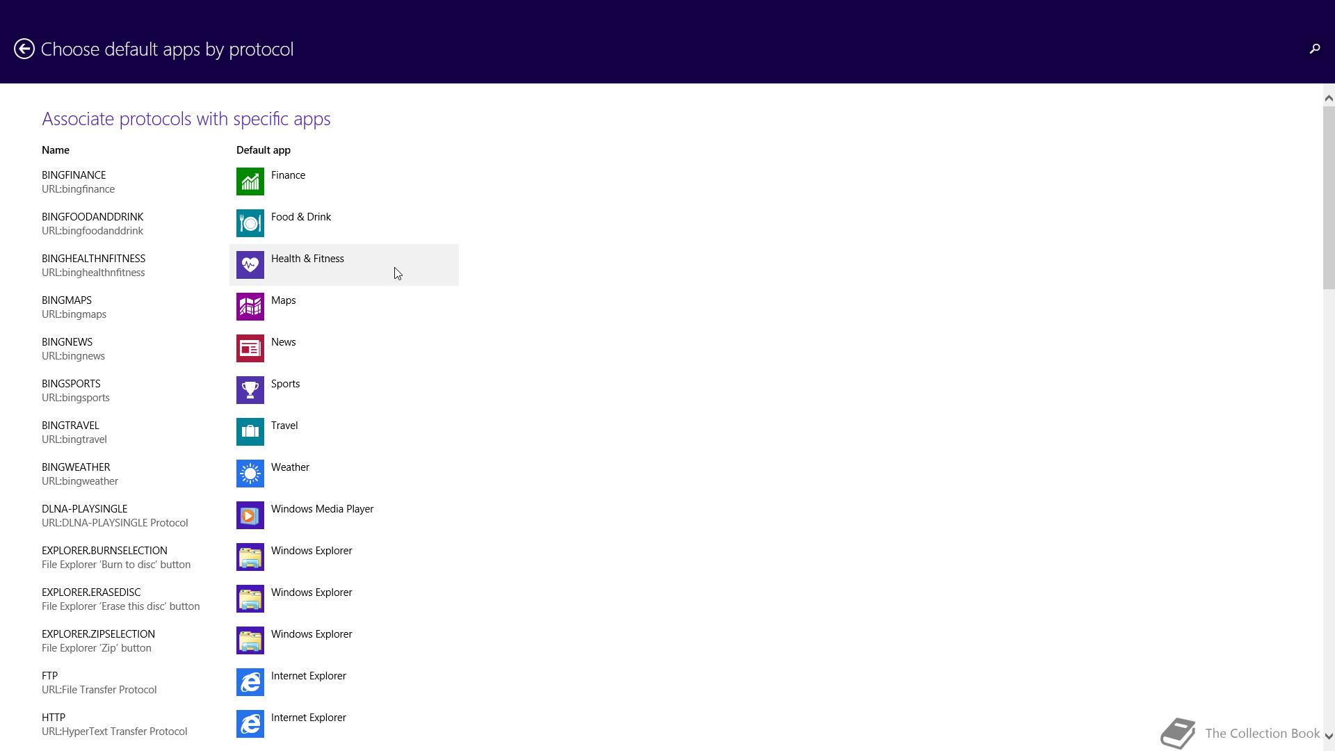Click 'Associate protocols with specific apps' heading

pos(186,119)
